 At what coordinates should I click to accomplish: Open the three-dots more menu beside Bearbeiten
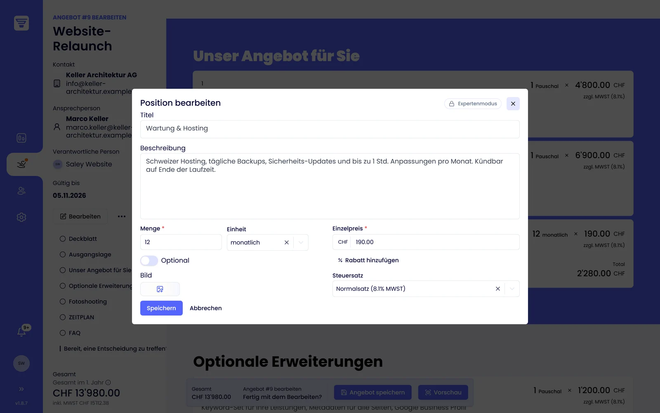122,216
